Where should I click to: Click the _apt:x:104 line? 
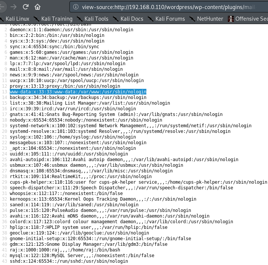coord(73,148)
